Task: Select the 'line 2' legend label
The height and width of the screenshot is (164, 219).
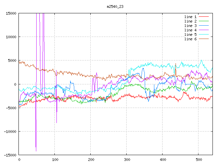Action: tap(191, 21)
